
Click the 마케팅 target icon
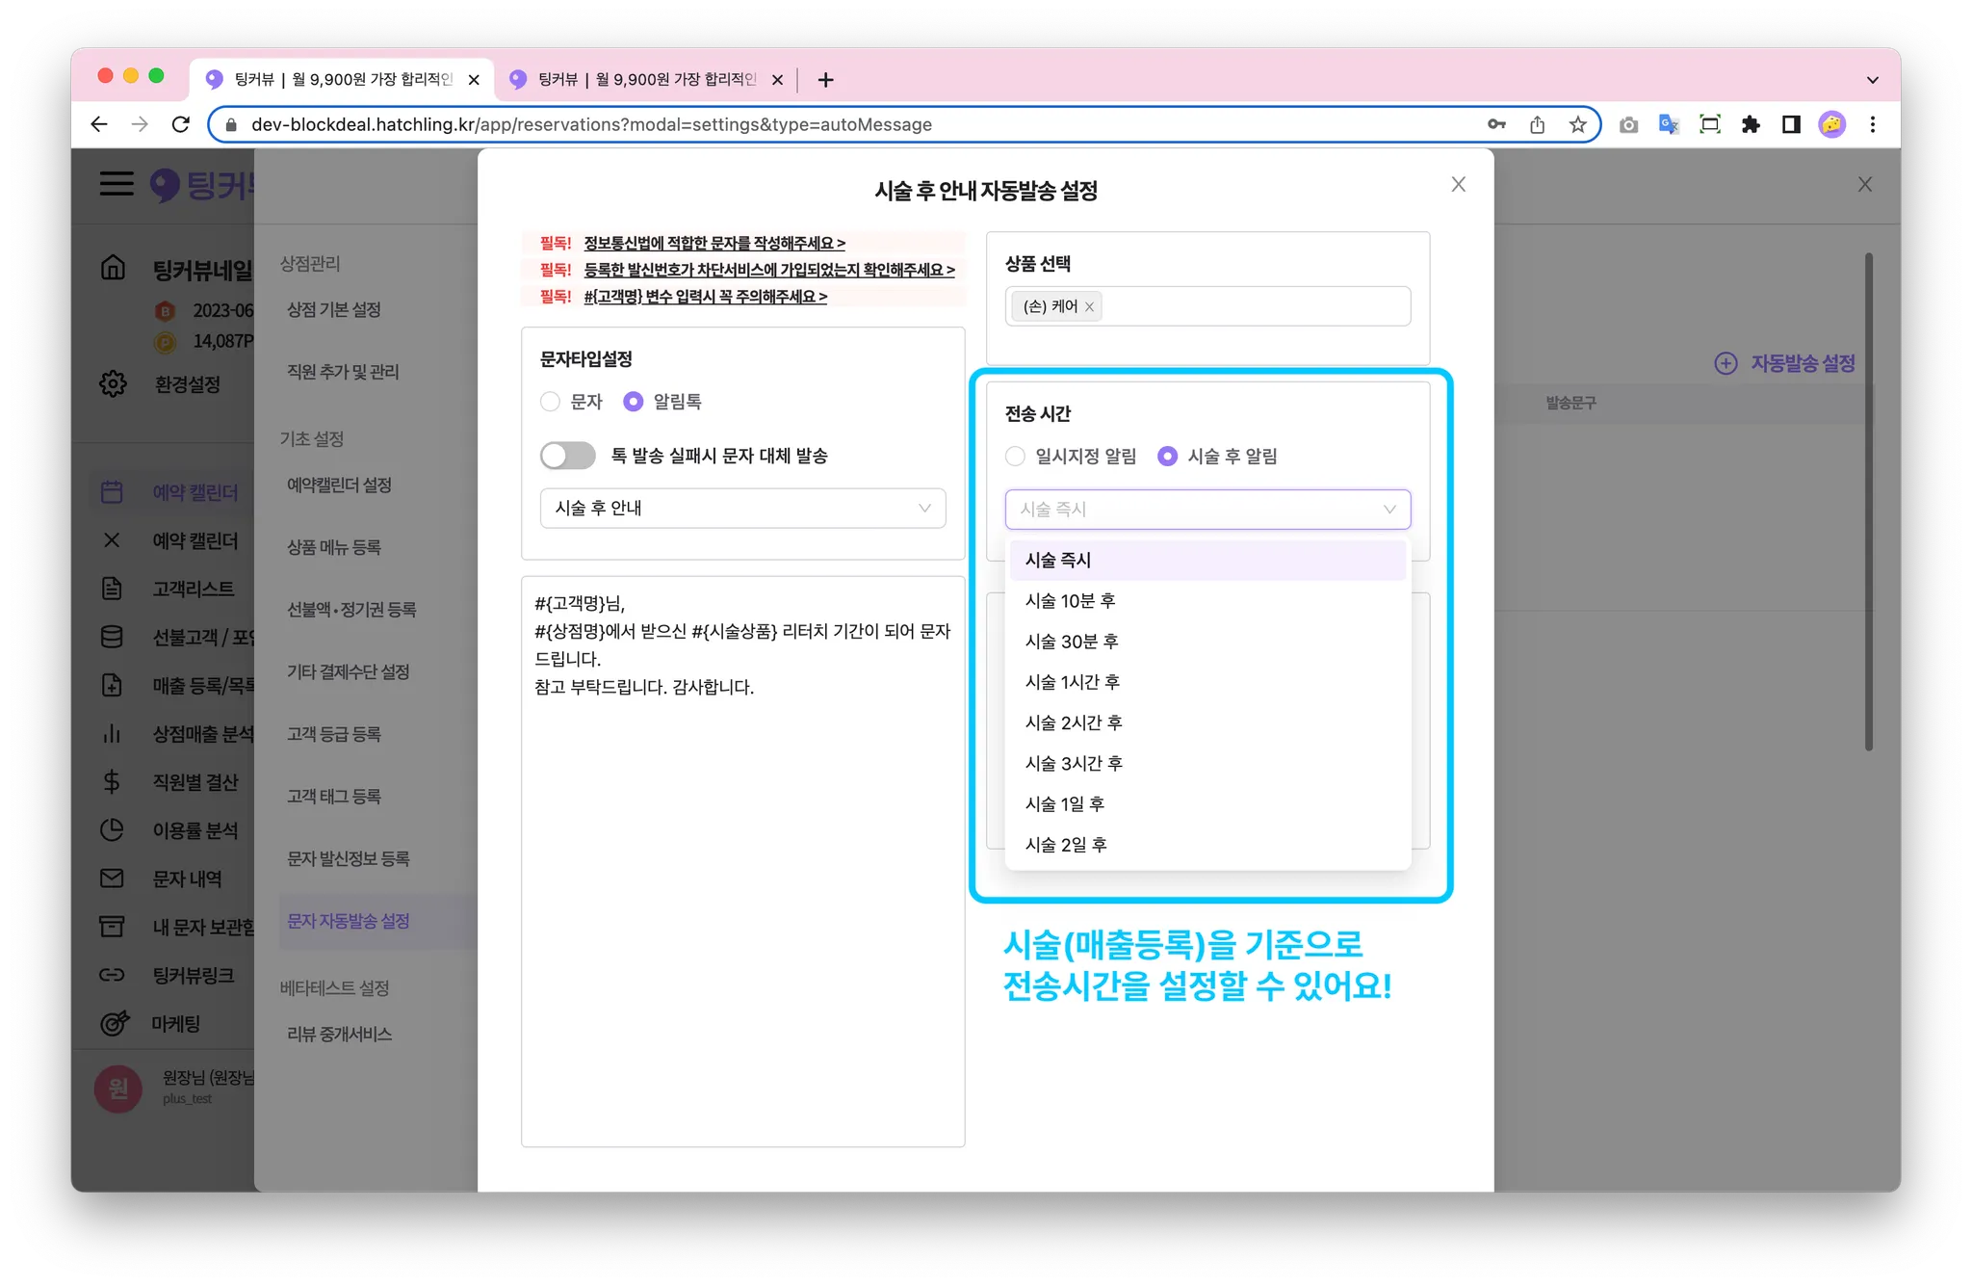114,1023
